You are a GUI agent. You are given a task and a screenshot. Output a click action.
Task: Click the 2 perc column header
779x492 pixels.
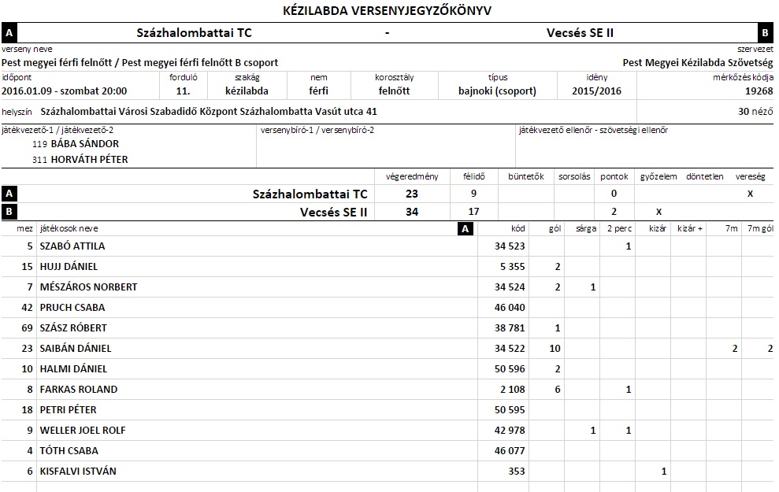point(620,229)
